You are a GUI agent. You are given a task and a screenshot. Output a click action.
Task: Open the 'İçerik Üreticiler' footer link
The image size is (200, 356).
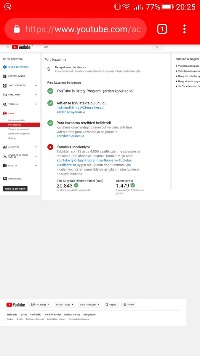(x=53, y=314)
